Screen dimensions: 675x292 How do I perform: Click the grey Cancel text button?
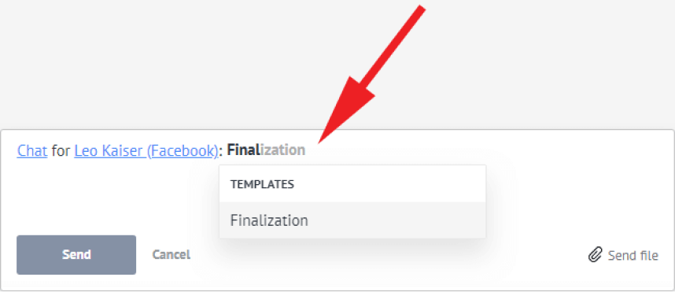172,254
